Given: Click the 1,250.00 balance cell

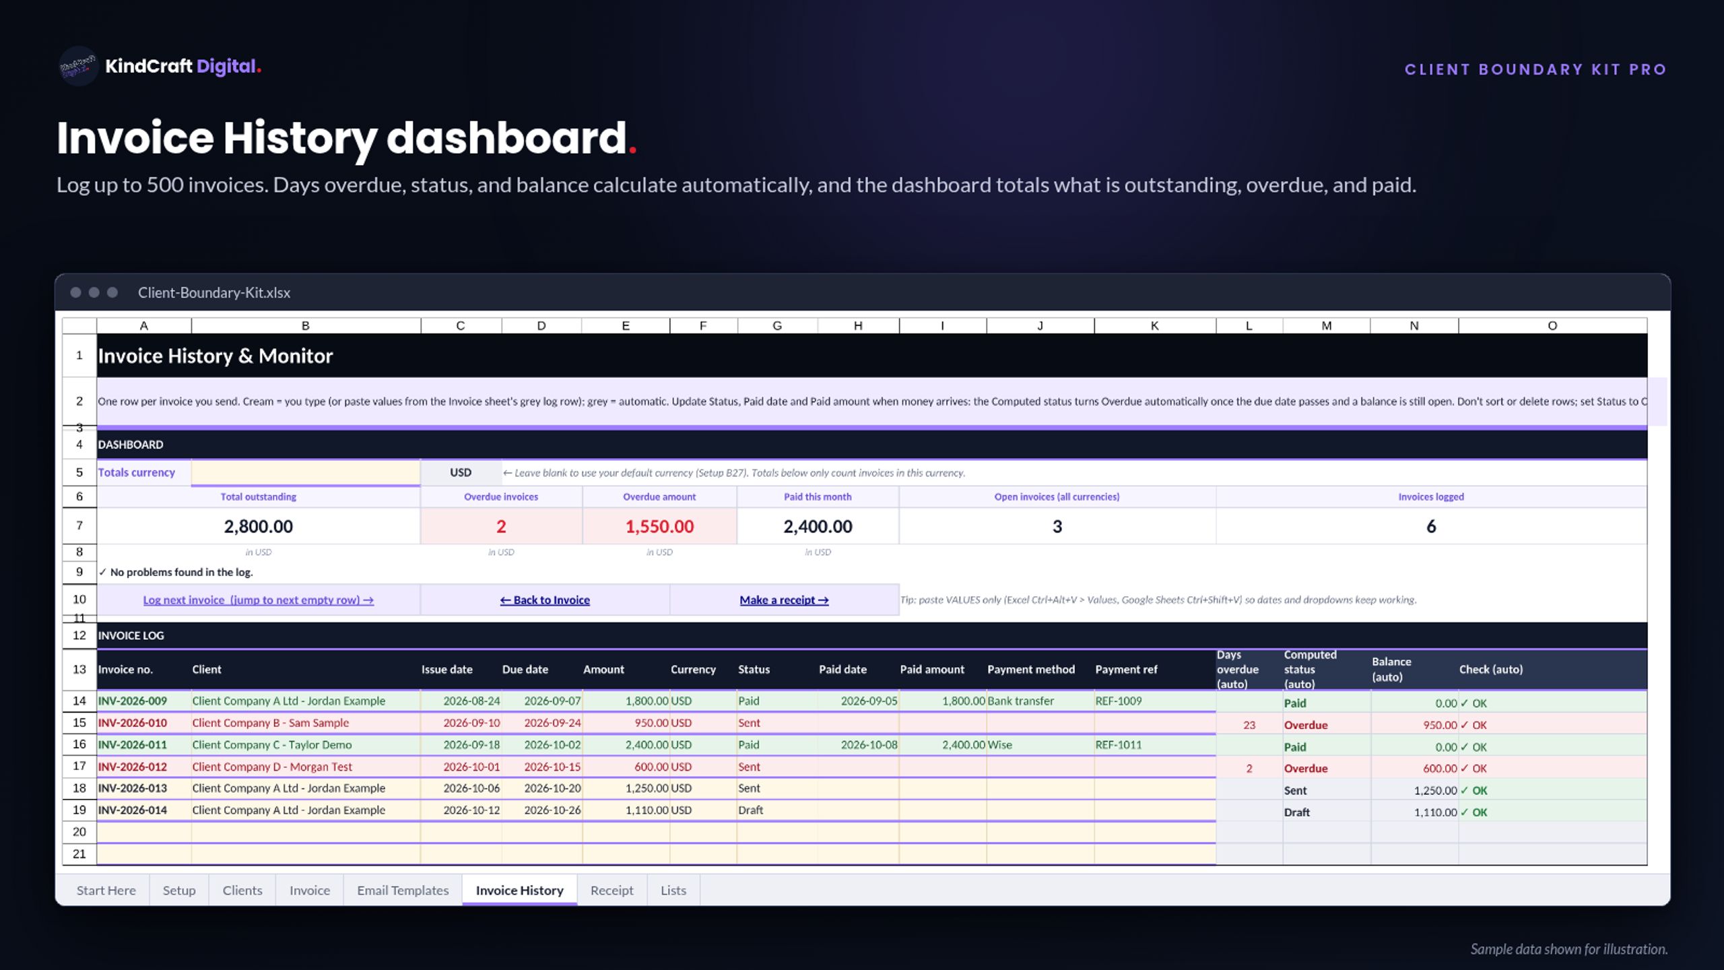Looking at the screenshot, I should tap(1414, 790).
